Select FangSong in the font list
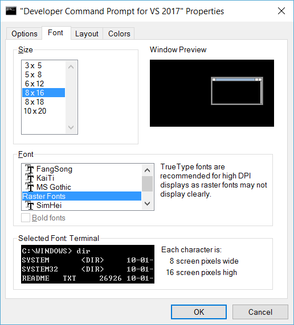Screen dimensions: 294x325 pyautogui.click(x=81, y=169)
